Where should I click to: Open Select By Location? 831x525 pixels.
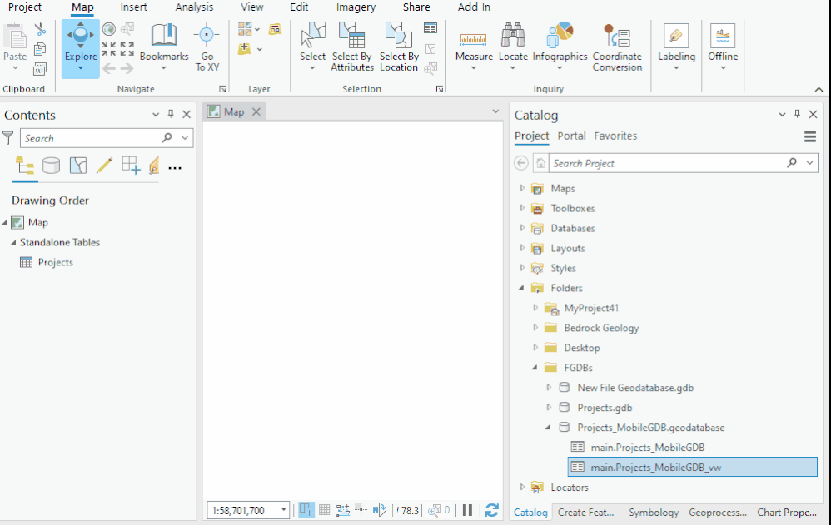click(399, 47)
